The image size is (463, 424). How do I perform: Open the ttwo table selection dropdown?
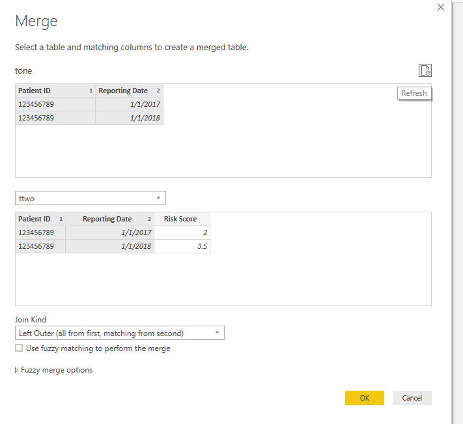pyautogui.click(x=91, y=198)
